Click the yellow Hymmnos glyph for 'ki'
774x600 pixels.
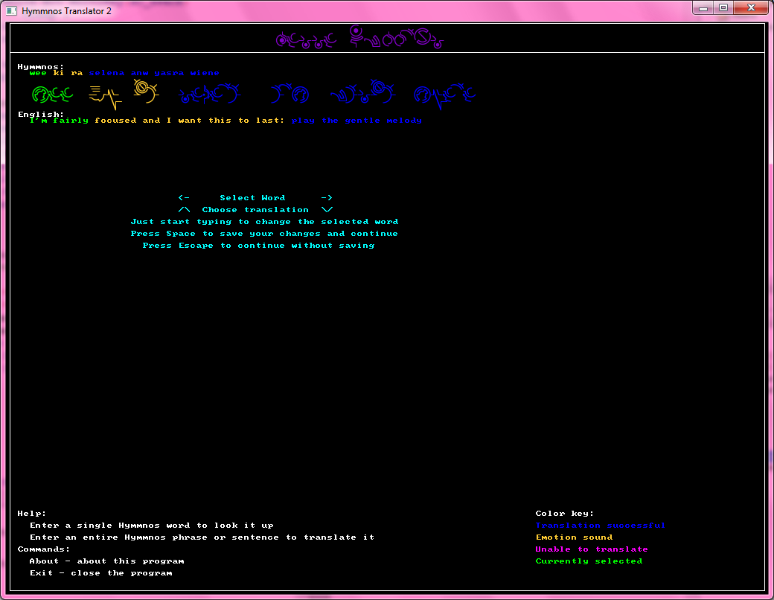point(104,95)
